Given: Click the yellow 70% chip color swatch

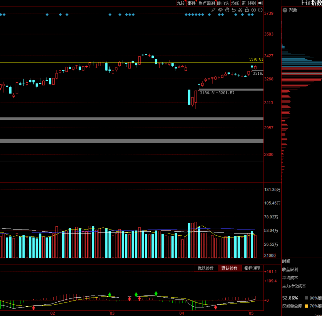Looking at the screenshot, I should [306, 306].
